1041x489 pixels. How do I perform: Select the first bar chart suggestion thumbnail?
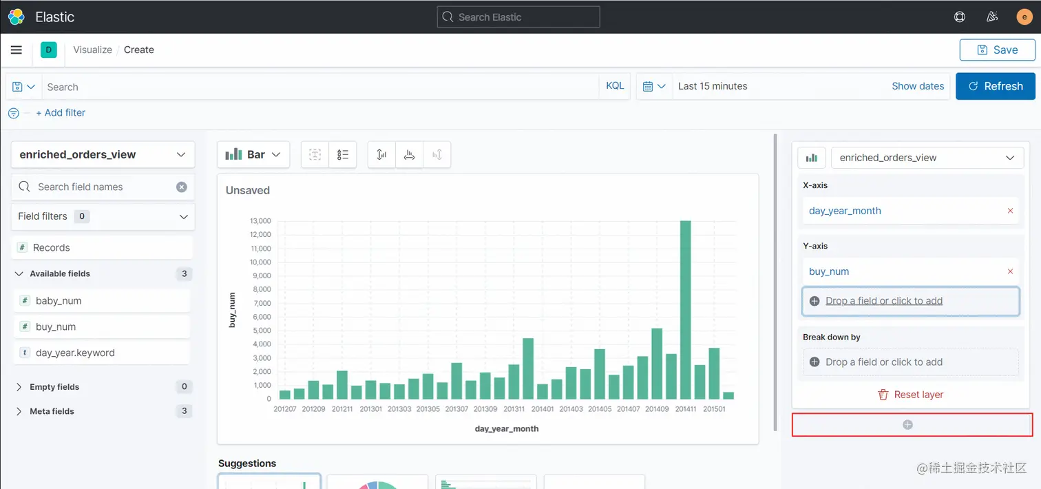point(269,481)
